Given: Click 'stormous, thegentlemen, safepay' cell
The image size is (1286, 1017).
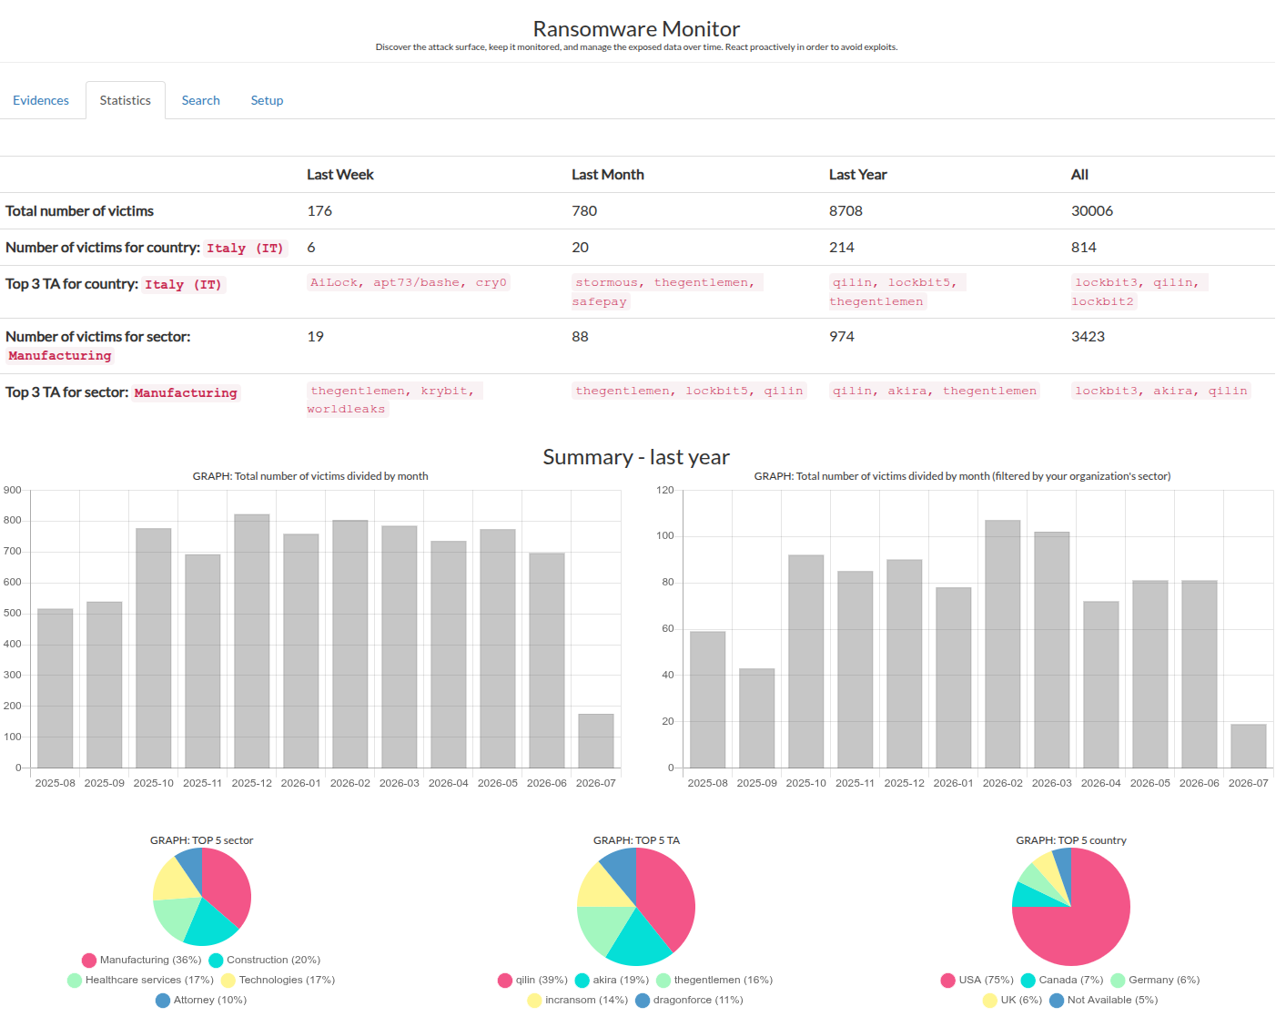Looking at the screenshot, I should (x=667, y=292).
